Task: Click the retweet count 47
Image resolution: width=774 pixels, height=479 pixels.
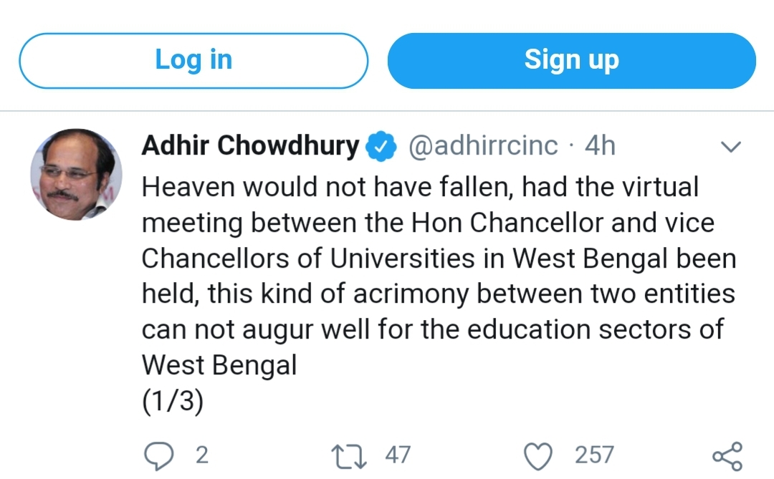Action: [398, 455]
